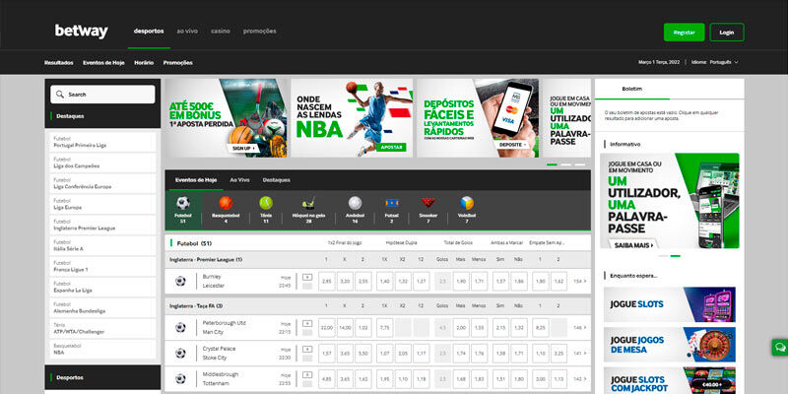Go to second Informativo carousel indicator
Screen dimensions: 788x394
(676, 256)
